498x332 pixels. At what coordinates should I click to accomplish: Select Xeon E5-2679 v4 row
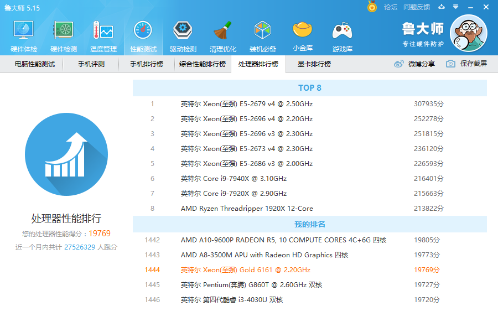(310, 104)
